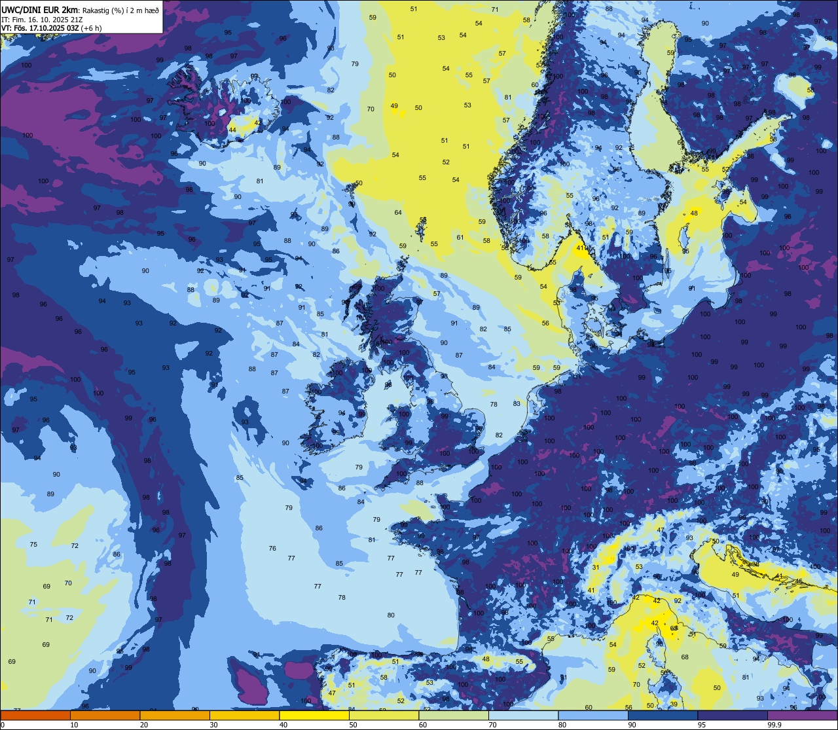Pick the dark navy 95–99.9 legend swatch
The width and height of the screenshot is (838, 730).
(733, 715)
